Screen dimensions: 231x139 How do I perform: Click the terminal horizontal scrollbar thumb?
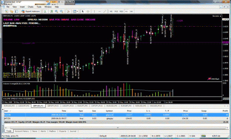click(118, 128)
